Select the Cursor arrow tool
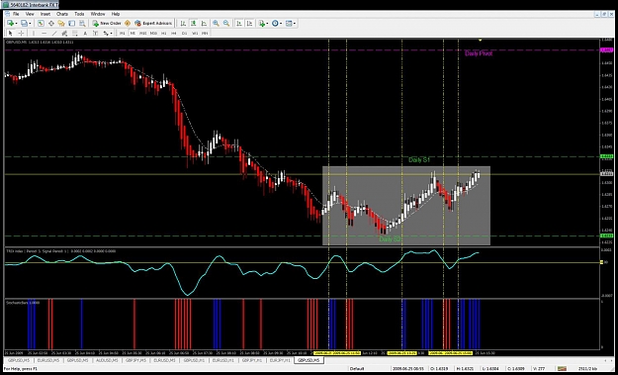This screenshot has width=618, height=375. 11,33
